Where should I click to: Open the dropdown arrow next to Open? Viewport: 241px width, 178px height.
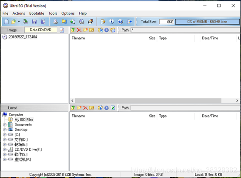(x=19, y=22)
